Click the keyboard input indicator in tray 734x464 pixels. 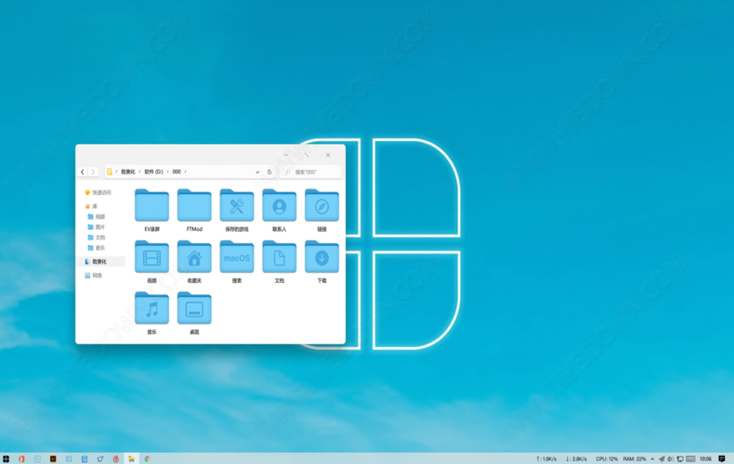pyautogui.click(x=690, y=458)
